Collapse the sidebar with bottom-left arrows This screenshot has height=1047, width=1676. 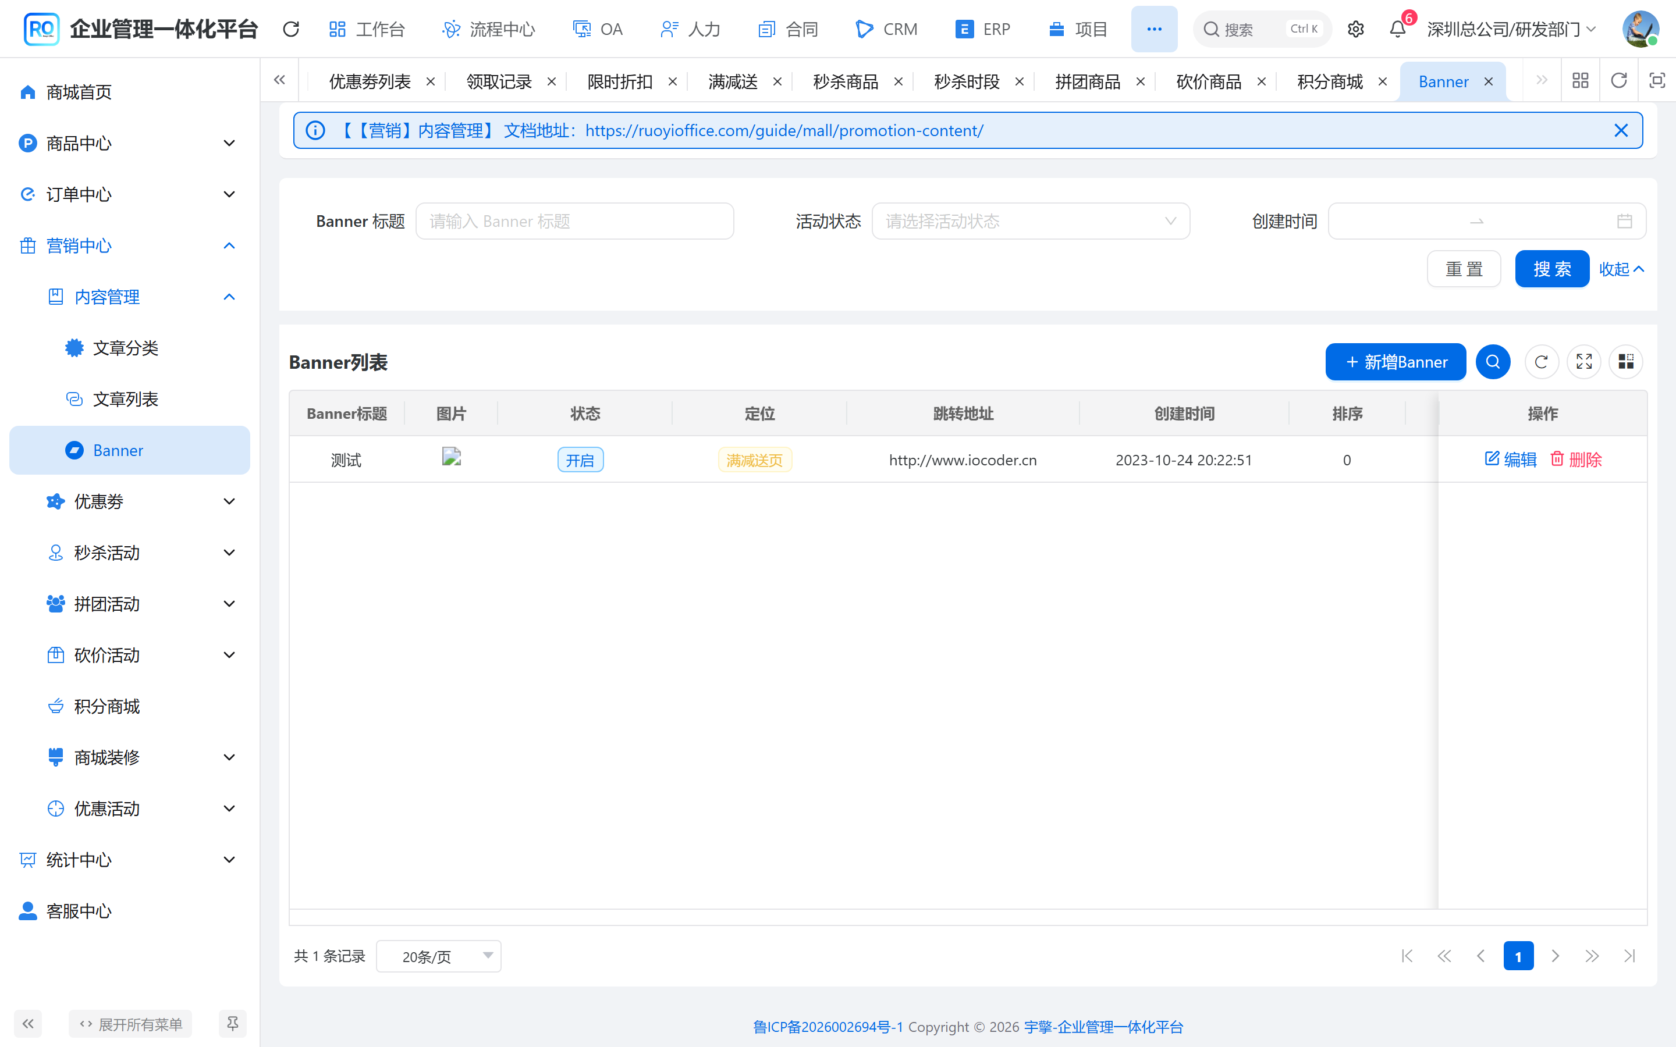(28, 1024)
